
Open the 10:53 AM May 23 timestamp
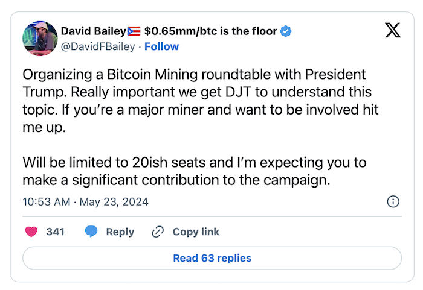[x=85, y=201]
